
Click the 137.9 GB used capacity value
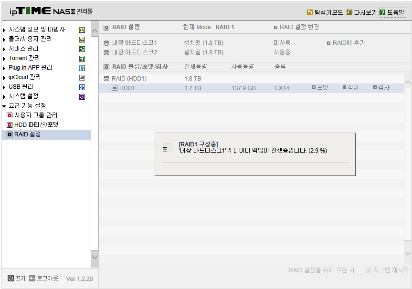(x=243, y=88)
